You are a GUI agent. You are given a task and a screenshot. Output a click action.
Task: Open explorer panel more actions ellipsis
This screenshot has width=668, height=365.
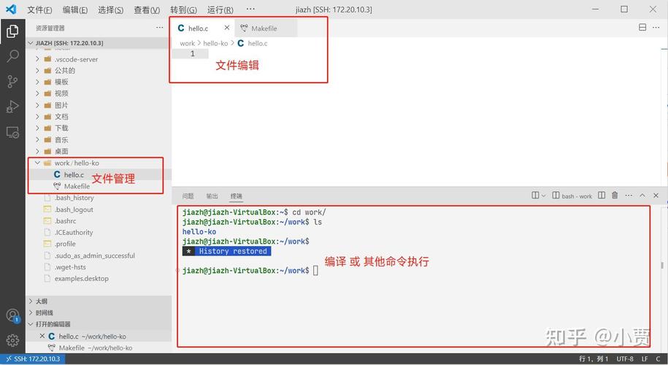tap(159, 28)
